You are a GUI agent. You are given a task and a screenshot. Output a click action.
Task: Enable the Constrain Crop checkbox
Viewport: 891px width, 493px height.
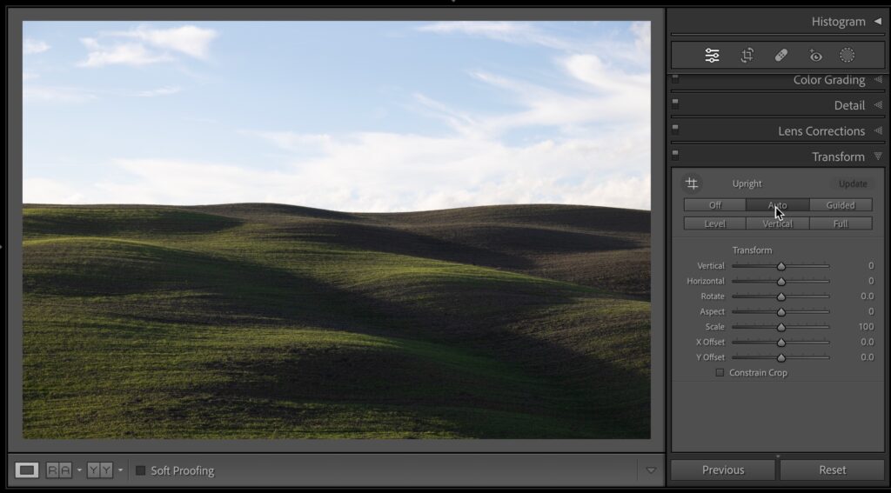[720, 373]
